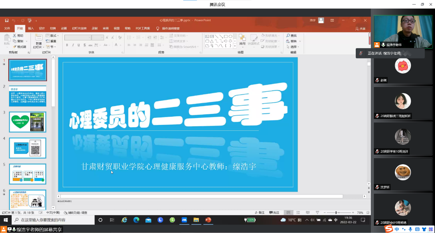Image resolution: width=435 pixels, height=233 pixels.
Task: Click the Share (共享) button
Action: [361, 28]
